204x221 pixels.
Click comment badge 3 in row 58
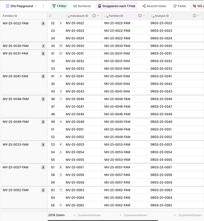pyautogui.click(x=61, y=175)
